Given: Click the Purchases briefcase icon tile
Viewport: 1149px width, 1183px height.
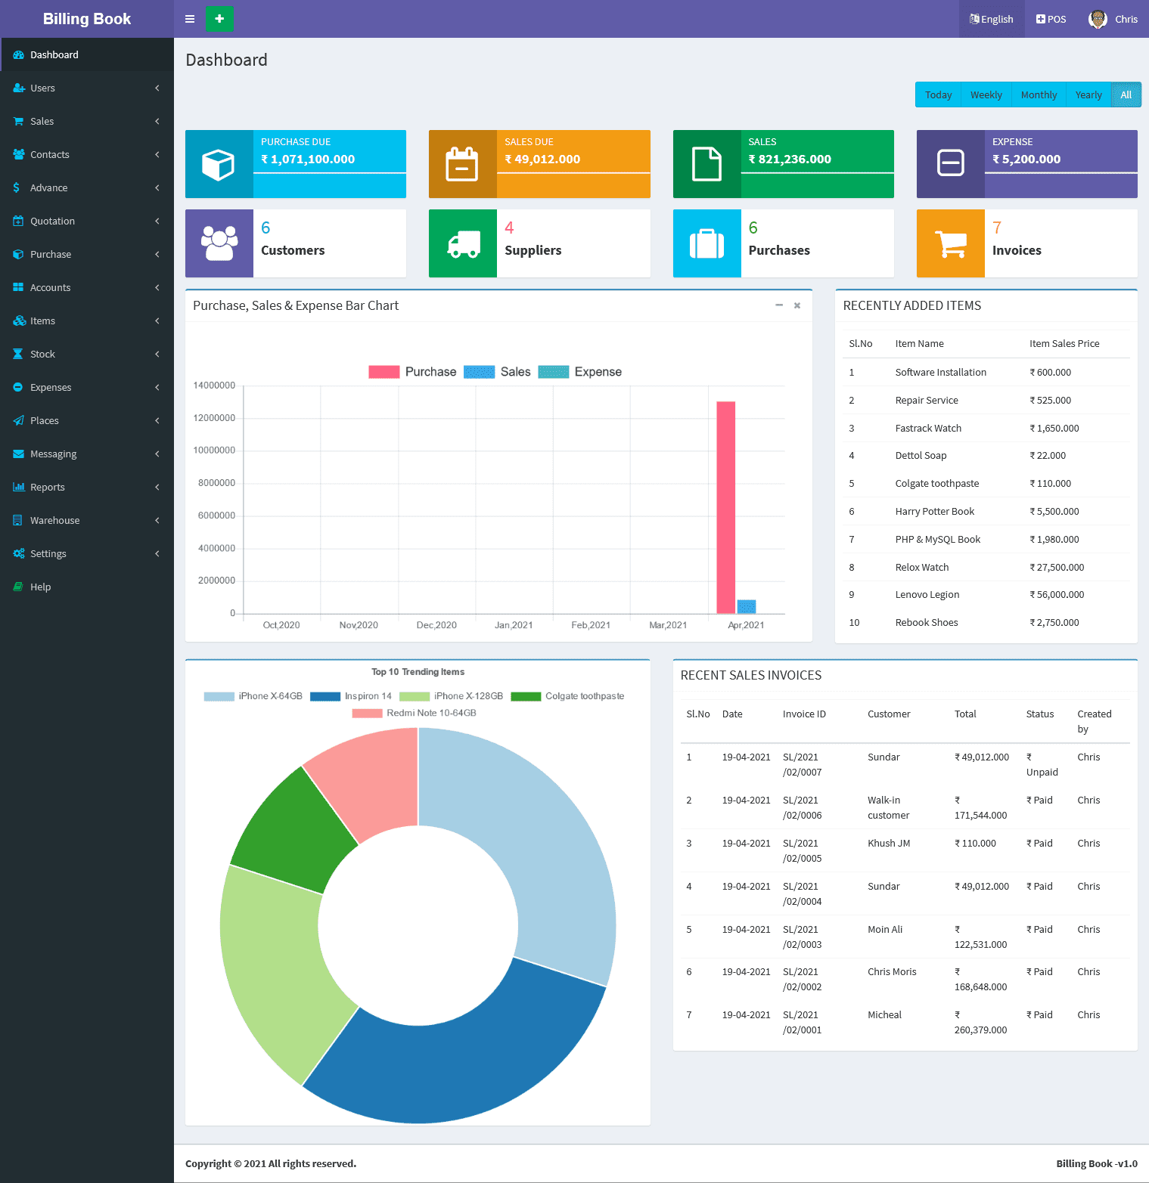Looking at the screenshot, I should [706, 243].
